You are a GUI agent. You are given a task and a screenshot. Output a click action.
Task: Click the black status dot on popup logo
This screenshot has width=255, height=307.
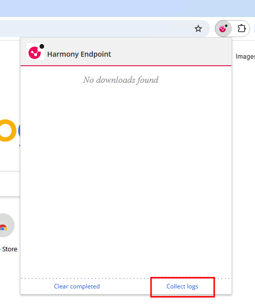coord(42,47)
